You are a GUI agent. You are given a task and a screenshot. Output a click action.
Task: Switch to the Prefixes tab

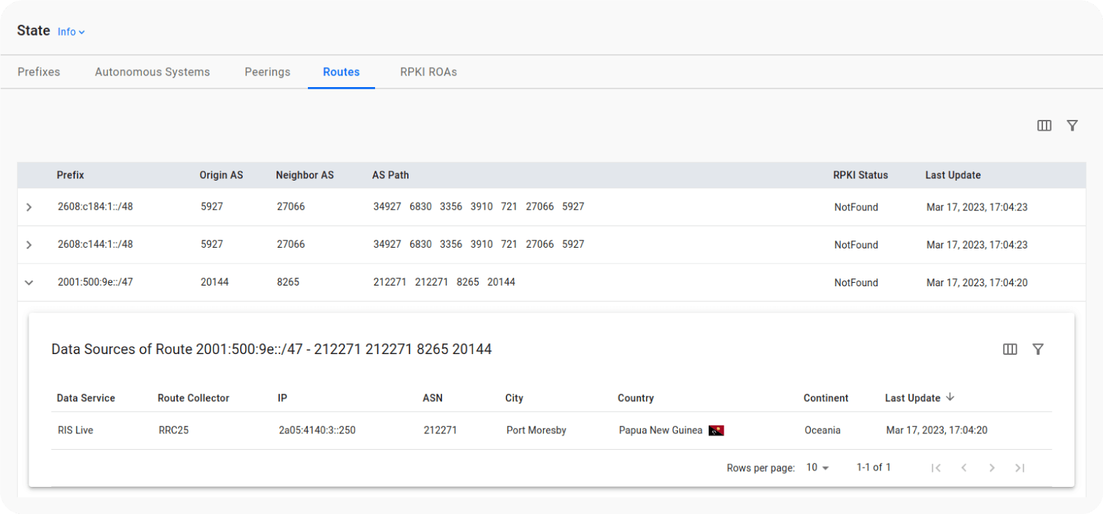click(39, 72)
